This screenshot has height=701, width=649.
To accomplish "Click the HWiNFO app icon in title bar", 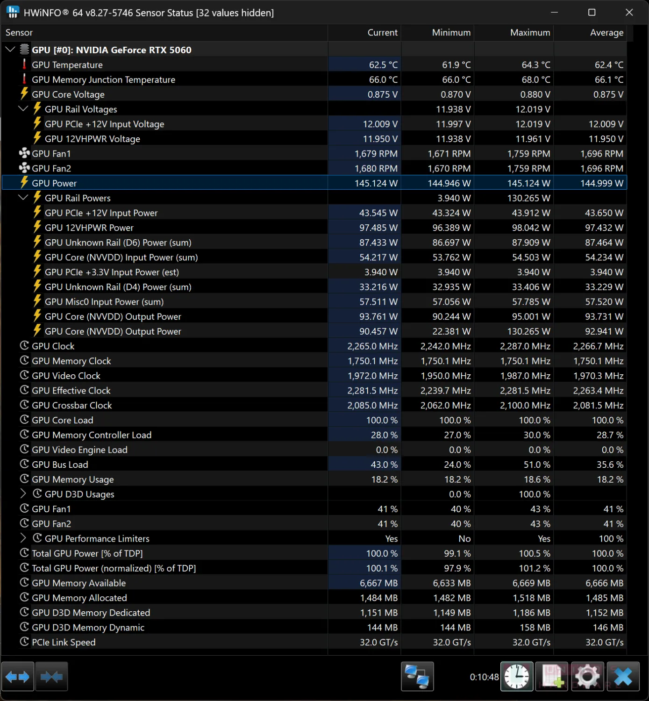I will pyautogui.click(x=13, y=12).
